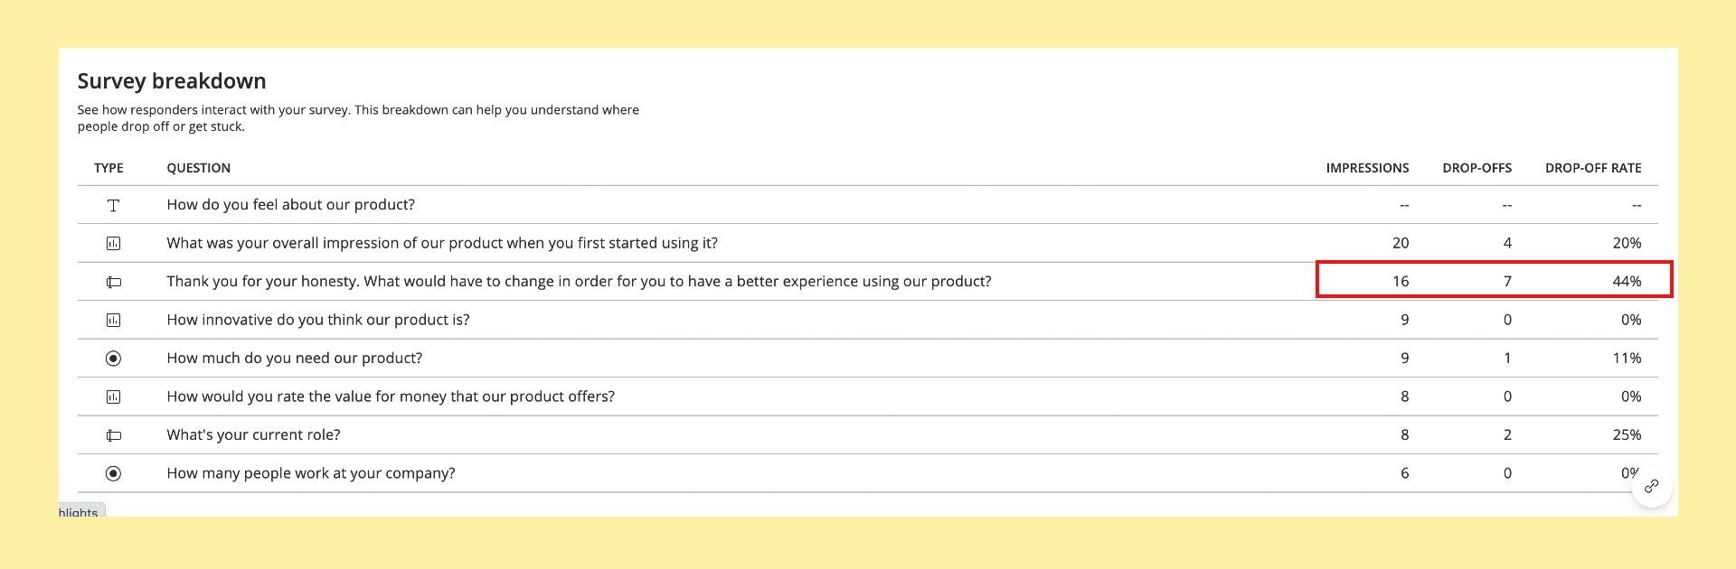The image size is (1736, 569).
Task: Open the highlights tab at bottom left
Action: (81, 510)
